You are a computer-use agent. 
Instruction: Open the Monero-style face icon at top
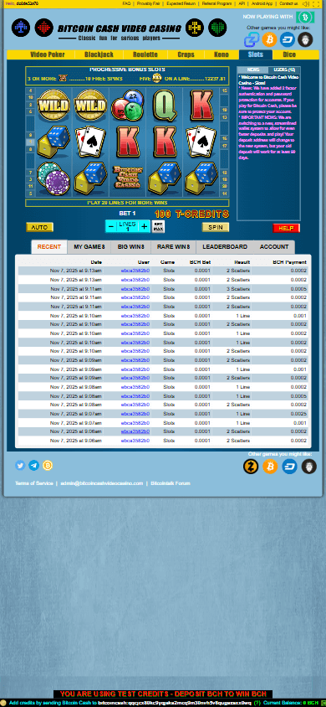305,39
